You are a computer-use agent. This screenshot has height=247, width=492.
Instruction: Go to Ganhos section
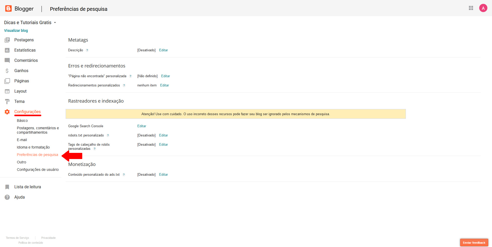point(21,71)
